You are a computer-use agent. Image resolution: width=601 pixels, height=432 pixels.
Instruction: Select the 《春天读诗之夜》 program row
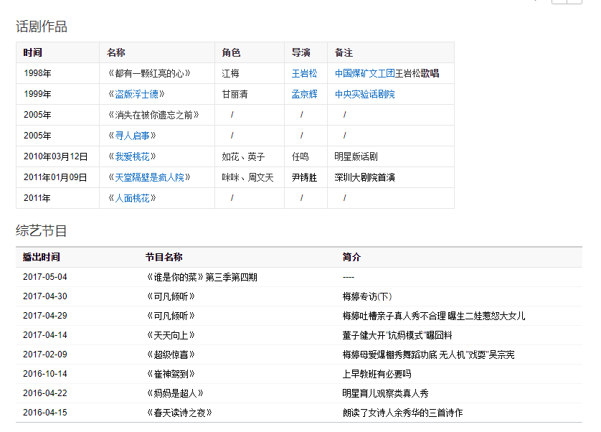point(179,413)
